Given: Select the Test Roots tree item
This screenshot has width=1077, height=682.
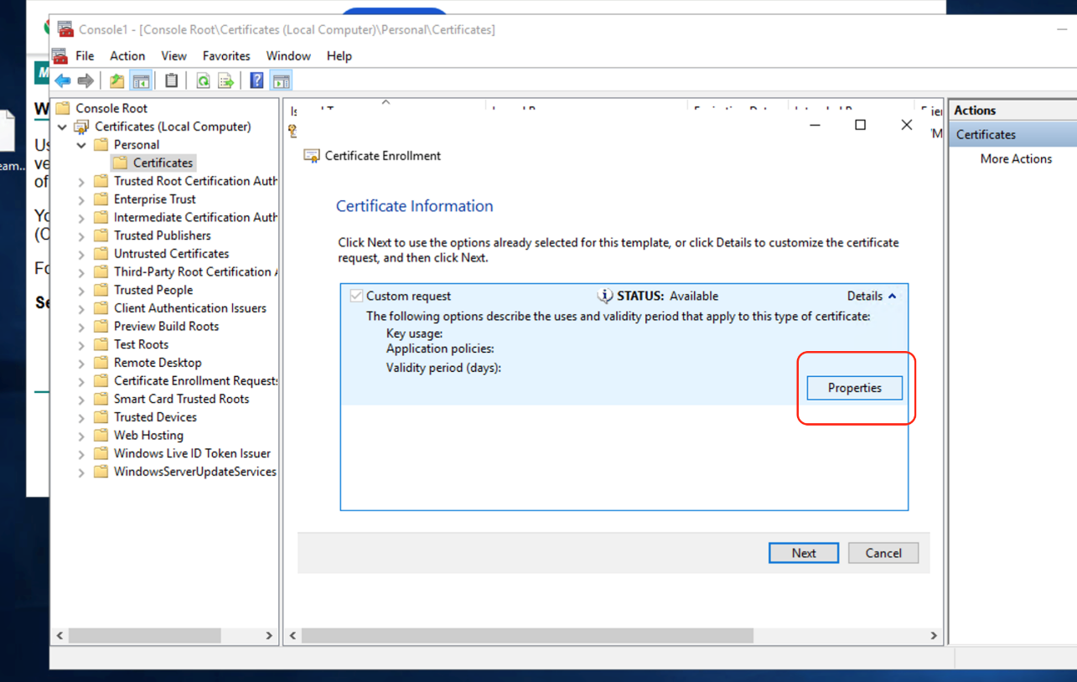Looking at the screenshot, I should pyautogui.click(x=141, y=344).
